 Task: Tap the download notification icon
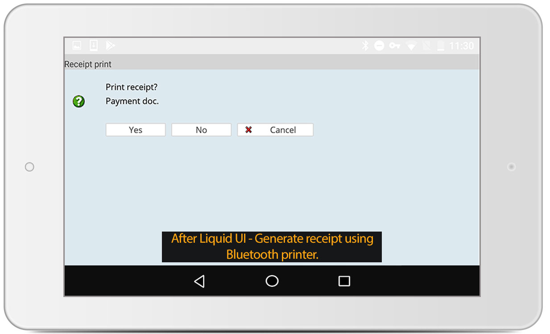(x=93, y=45)
